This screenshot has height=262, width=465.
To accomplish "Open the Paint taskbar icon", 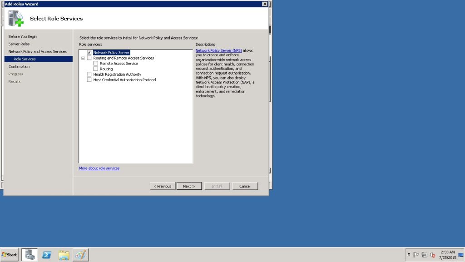I will (x=80, y=255).
